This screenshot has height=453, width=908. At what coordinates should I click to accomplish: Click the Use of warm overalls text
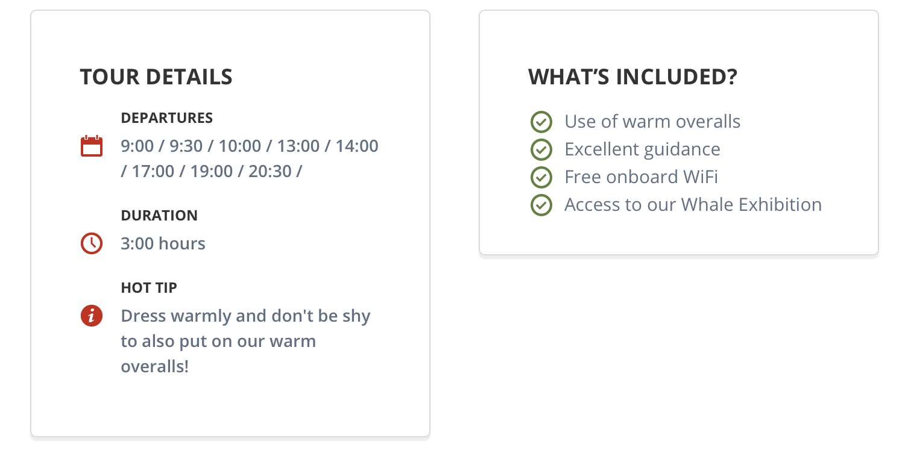point(652,122)
